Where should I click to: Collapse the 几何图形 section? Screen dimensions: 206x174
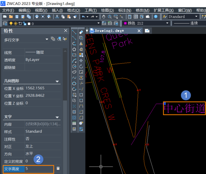point(57,81)
